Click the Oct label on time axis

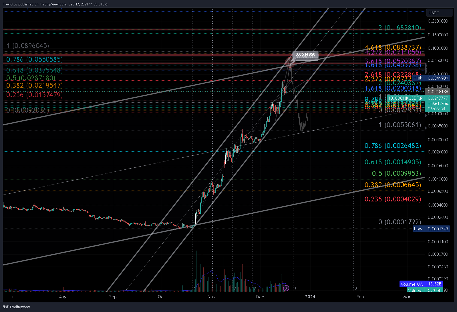tap(161, 297)
